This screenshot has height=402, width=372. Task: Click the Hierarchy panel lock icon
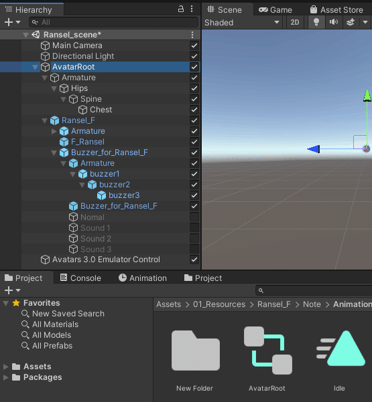[181, 9]
